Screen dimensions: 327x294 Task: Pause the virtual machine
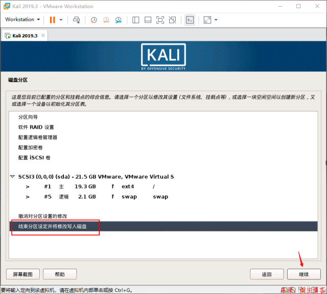[x=52, y=20]
